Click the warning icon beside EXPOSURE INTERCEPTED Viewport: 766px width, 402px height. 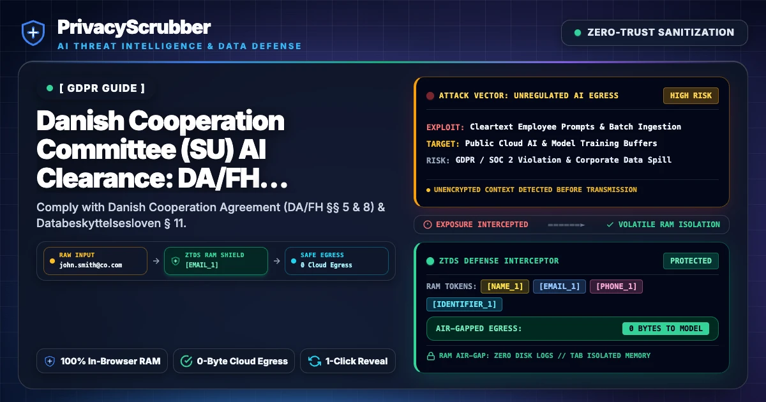coord(428,225)
